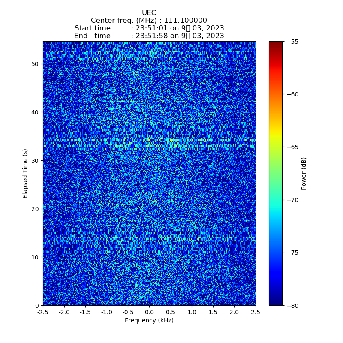Click the End time 23:51:58 line

(x=149, y=36)
